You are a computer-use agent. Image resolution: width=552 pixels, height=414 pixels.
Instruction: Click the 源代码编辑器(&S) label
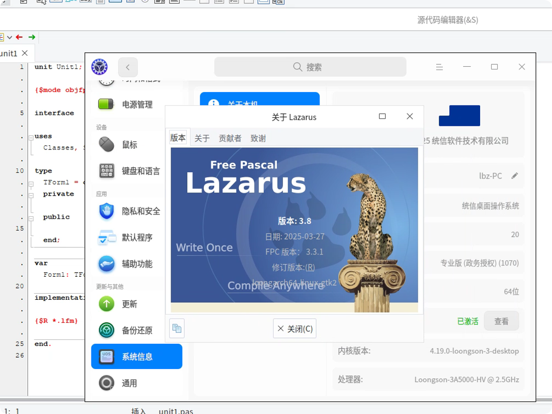tap(448, 20)
